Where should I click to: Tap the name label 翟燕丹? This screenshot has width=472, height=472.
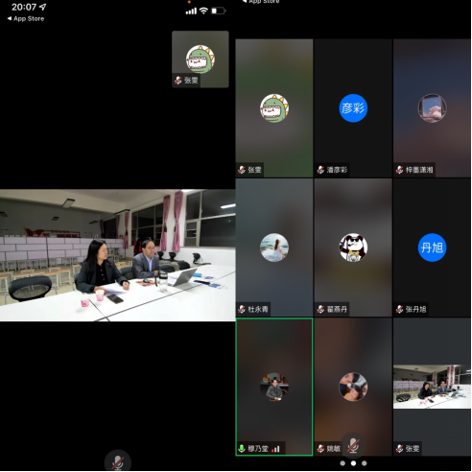pyautogui.click(x=337, y=309)
